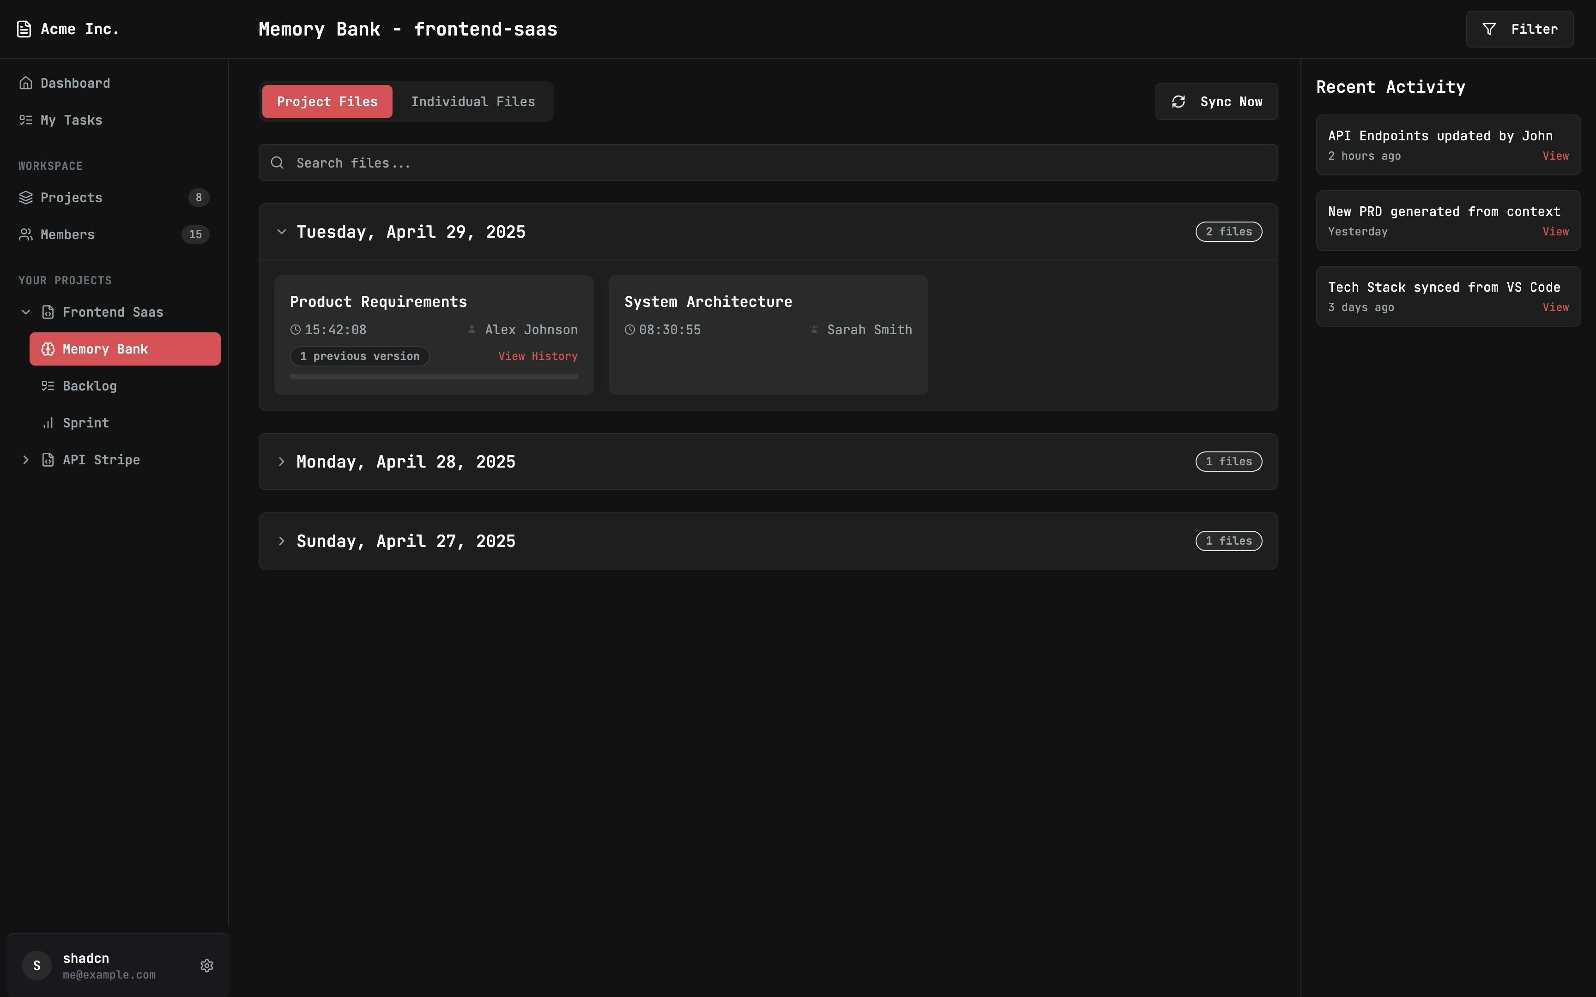This screenshot has width=1596, height=997.
Task: Click the Product Requirements progress bar
Action: pyautogui.click(x=433, y=377)
